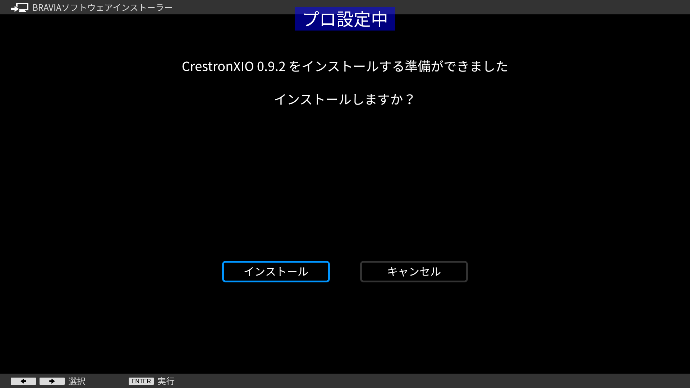The width and height of the screenshot is (690, 388).
Task: Click the black gap between インストール and キャンセル
Action: [x=345, y=272]
